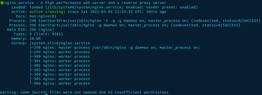Select the last 306 nginx worker process entry

(x=62, y=84)
